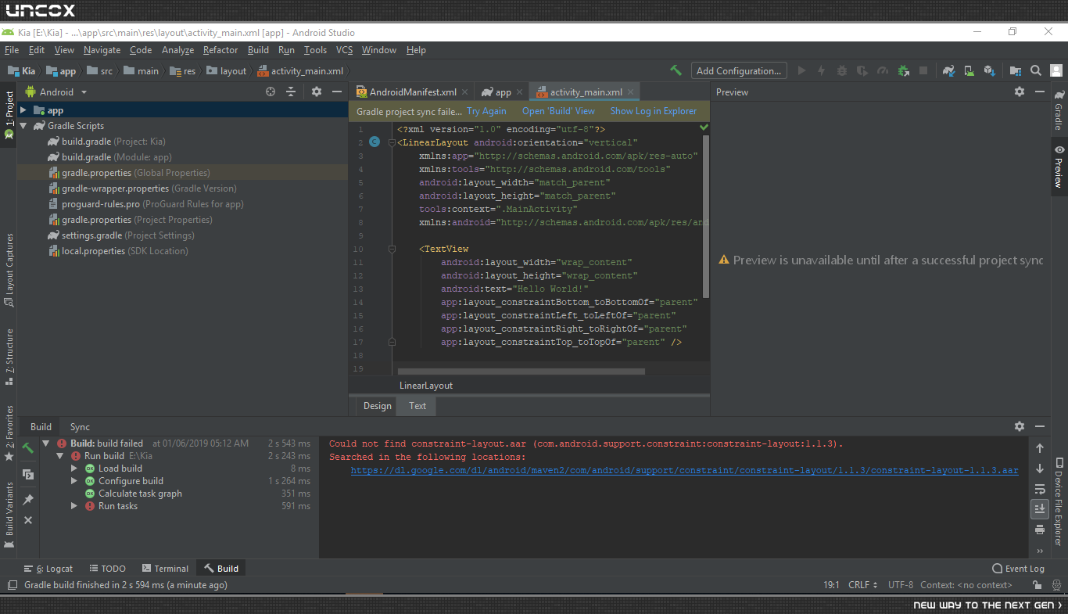Click the editor horizontal scrollbar

pyautogui.click(x=521, y=372)
